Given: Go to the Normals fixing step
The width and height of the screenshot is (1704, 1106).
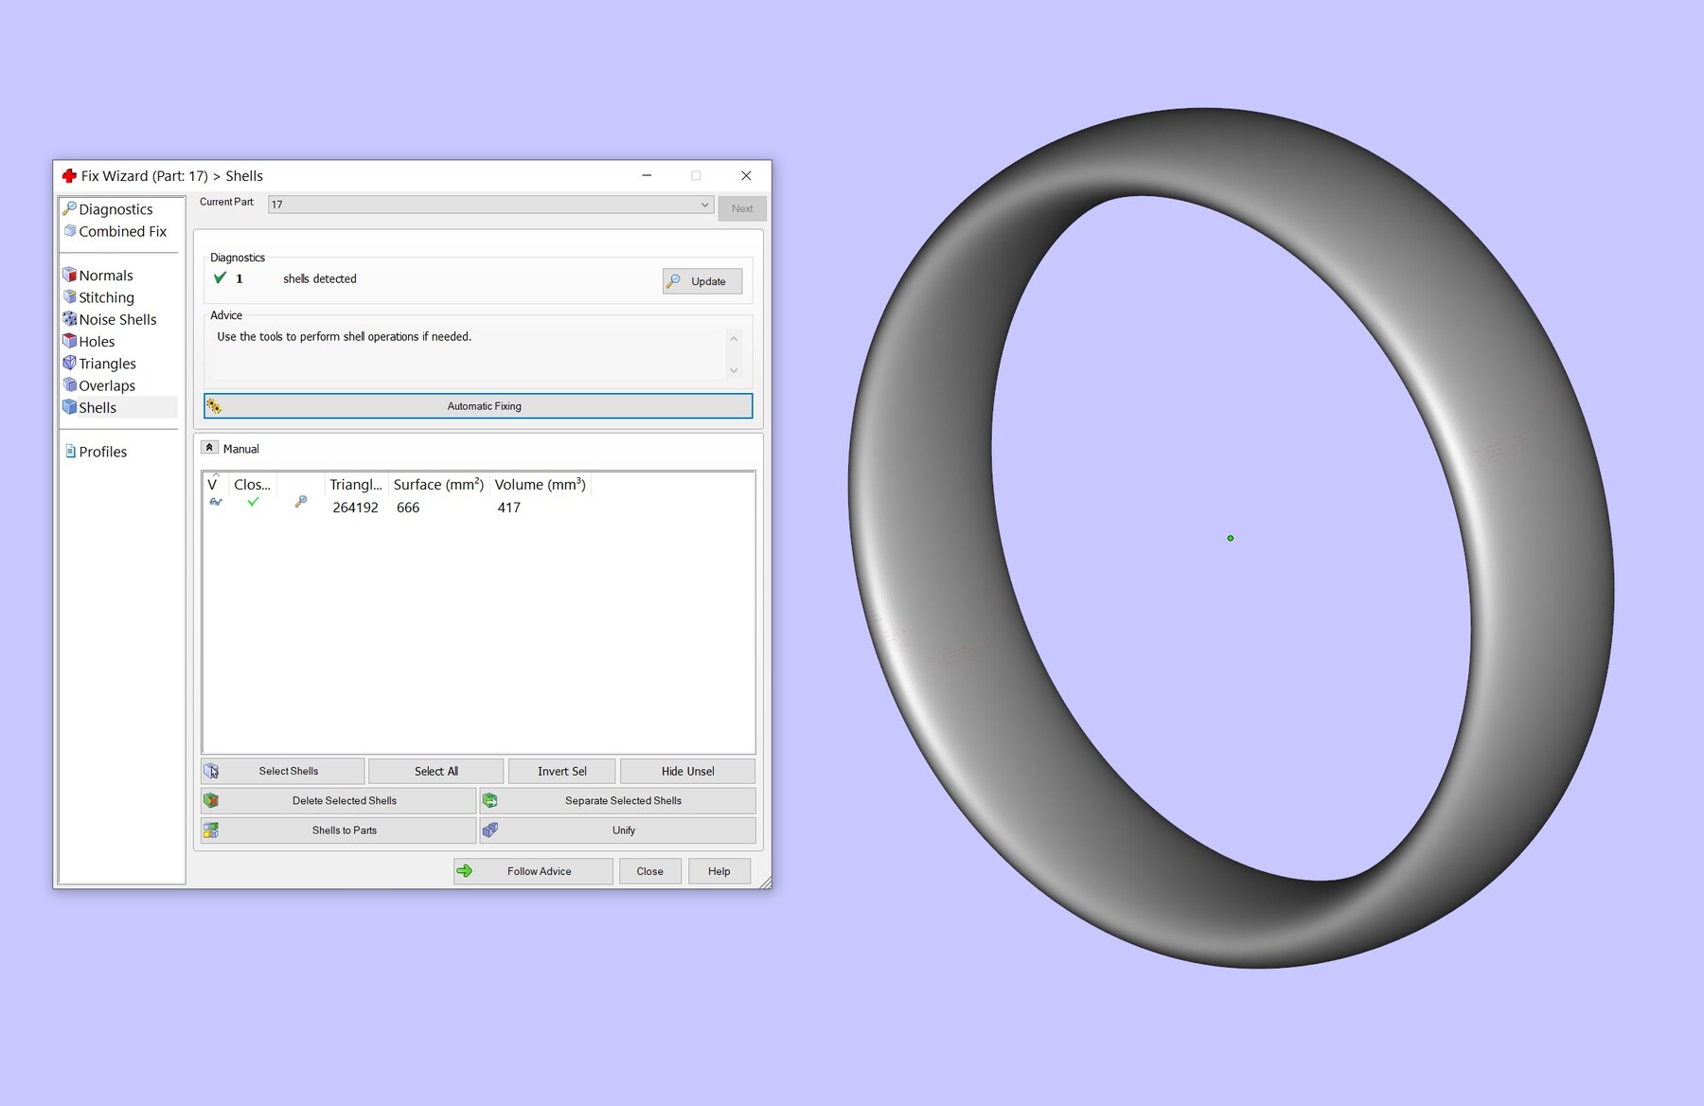Looking at the screenshot, I should coord(105,276).
